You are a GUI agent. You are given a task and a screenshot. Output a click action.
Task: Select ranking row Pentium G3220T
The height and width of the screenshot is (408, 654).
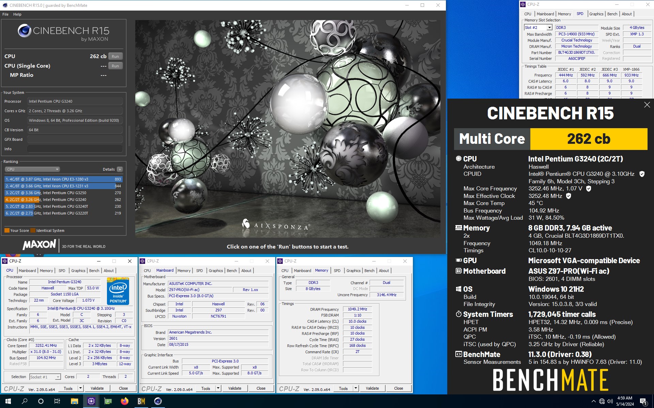click(63, 213)
